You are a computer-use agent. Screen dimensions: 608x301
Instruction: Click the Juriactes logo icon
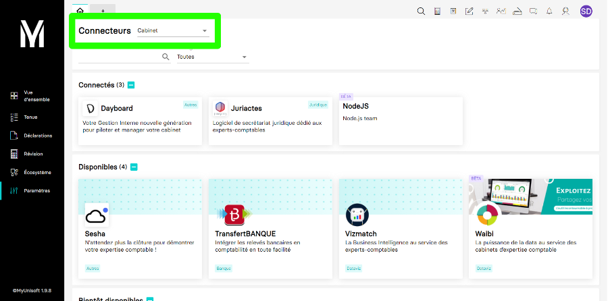click(x=220, y=109)
